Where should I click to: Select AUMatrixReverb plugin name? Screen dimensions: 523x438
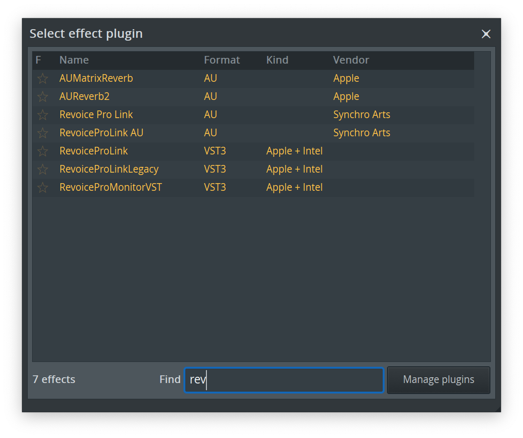pyautogui.click(x=96, y=78)
